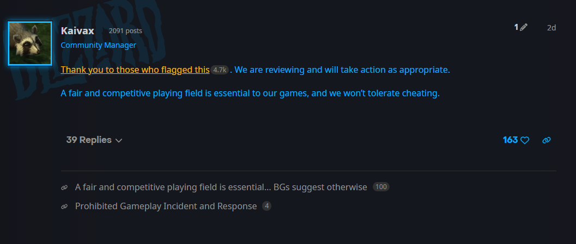The width and height of the screenshot is (576, 244).
Task: Open 'Prohibited Gameplay Incident and Response' topic
Action: (x=166, y=207)
